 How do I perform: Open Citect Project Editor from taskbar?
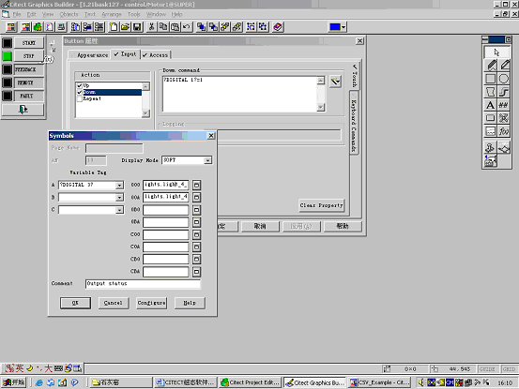251,382
